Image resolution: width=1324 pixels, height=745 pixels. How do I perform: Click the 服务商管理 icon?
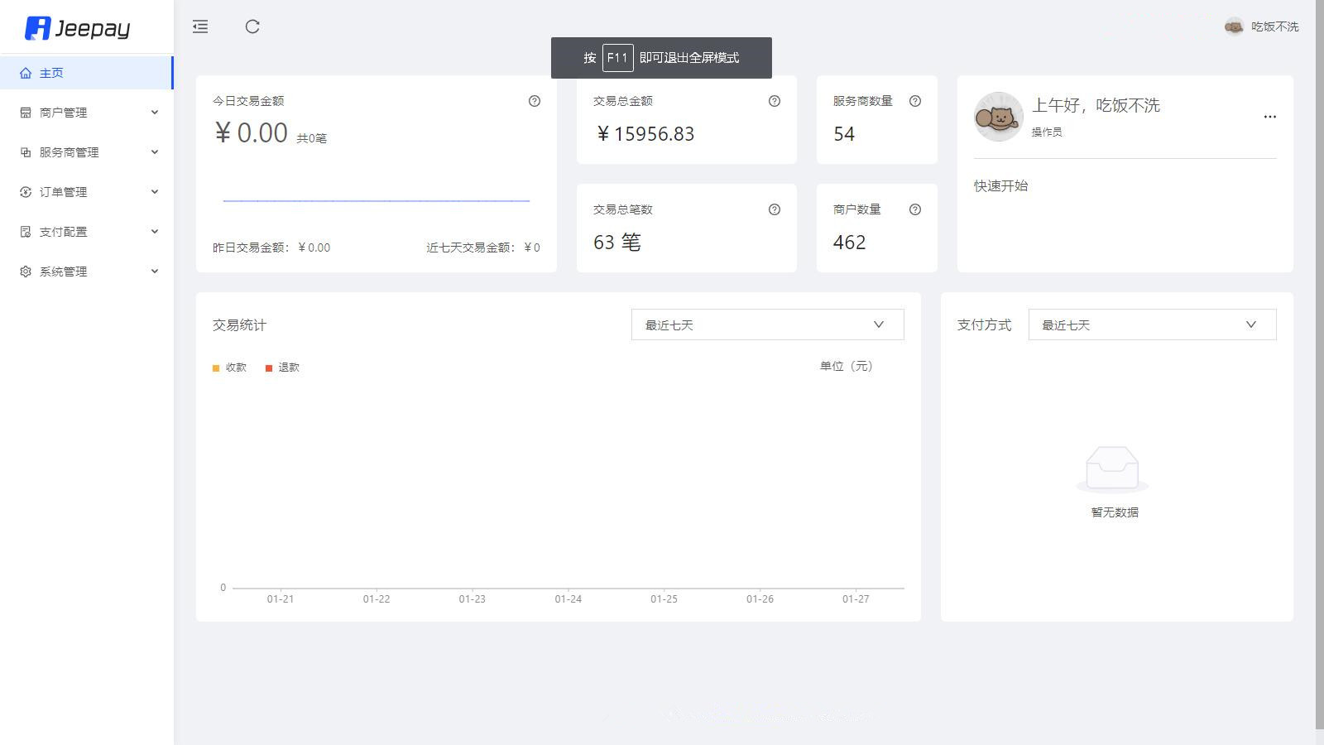pos(26,152)
